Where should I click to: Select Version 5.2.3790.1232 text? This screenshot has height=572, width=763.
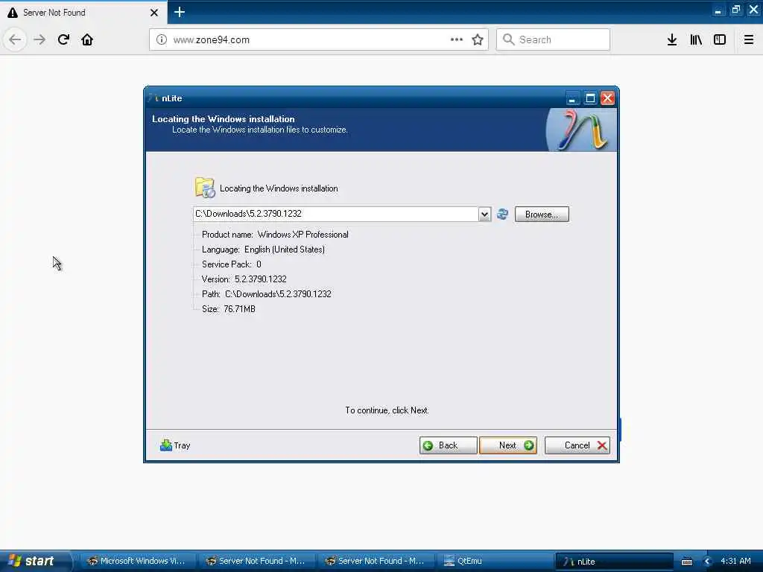244,279
